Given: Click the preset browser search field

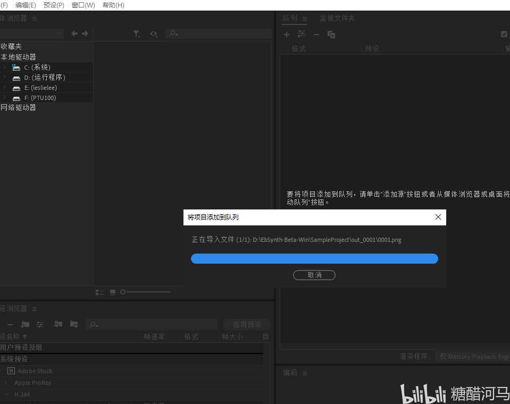Looking at the screenshot, I should click(x=152, y=324).
